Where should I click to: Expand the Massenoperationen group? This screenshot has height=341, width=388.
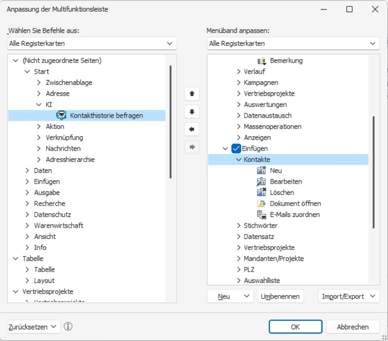click(x=239, y=127)
